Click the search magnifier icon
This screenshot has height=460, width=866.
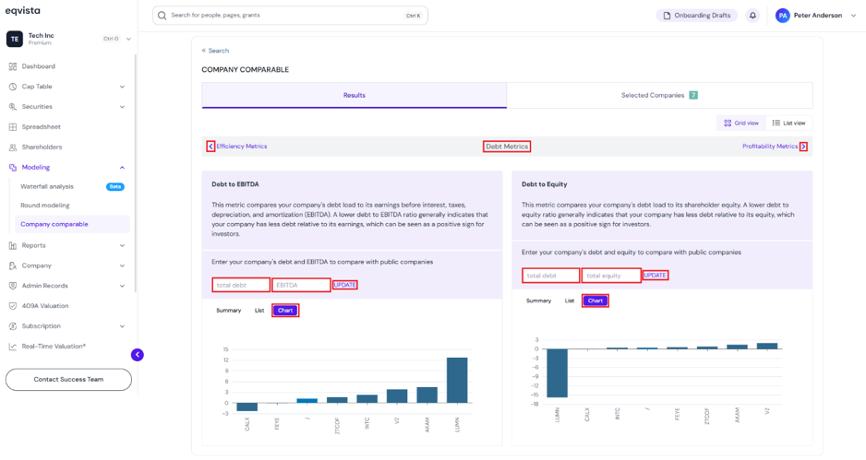tap(162, 16)
